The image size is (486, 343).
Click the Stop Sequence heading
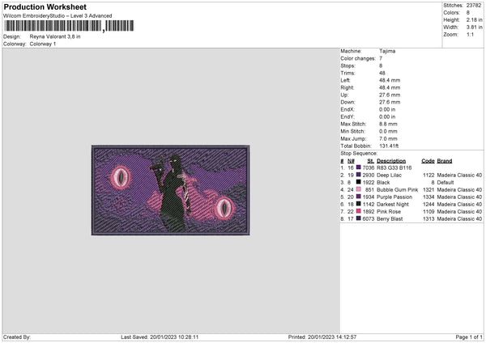click(359, 153)
